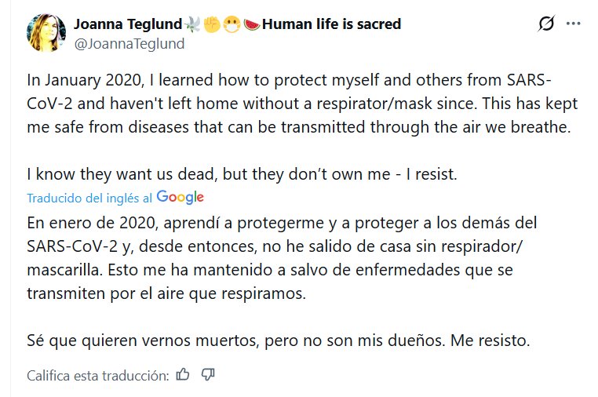
Task: Give the translation a thumbs down
Action: [x=208, y=374]
